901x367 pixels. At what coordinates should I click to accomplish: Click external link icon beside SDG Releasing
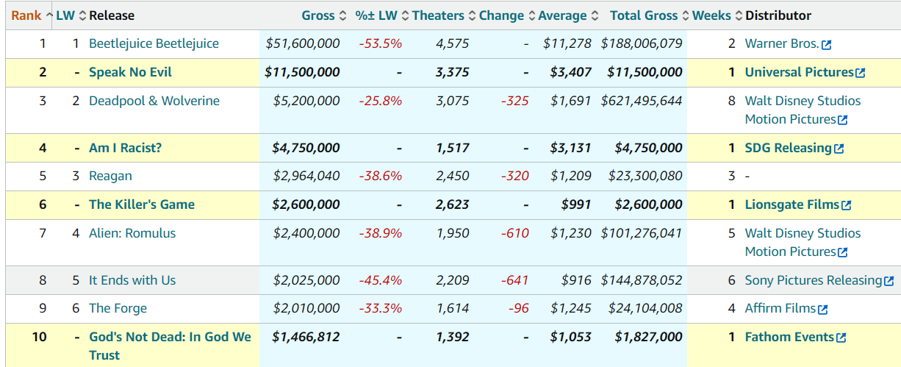(x=839, y=149)
